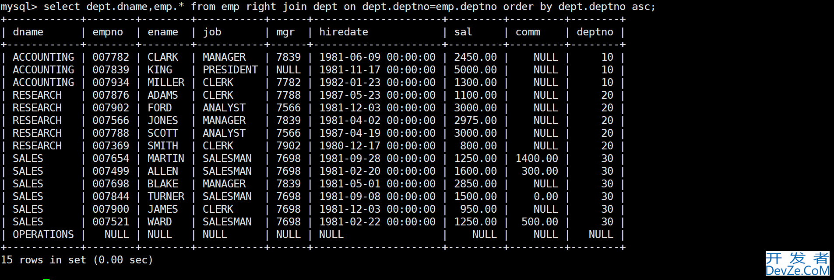Image resolution: width=834 pixels, height=280 pixels.
Task: Click the job column header
Action: (x=212, y=32)
